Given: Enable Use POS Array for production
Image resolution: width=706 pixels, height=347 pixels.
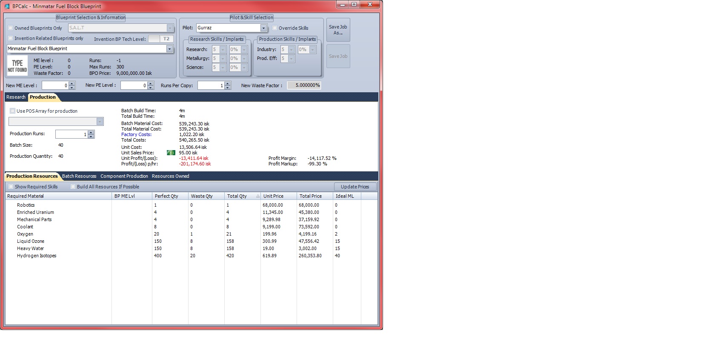Looking at the screenshot, I should click(x=12, y=111).
